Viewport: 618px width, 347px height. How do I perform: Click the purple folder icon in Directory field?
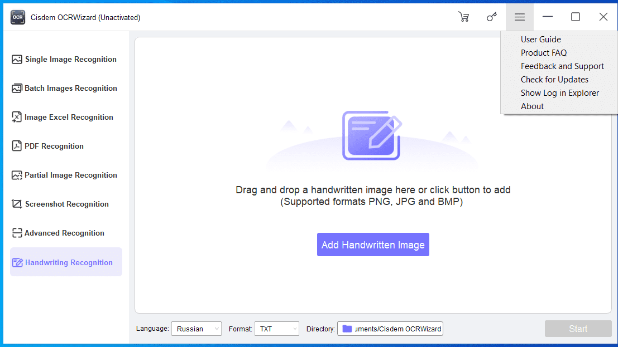[x=347, y=329]
